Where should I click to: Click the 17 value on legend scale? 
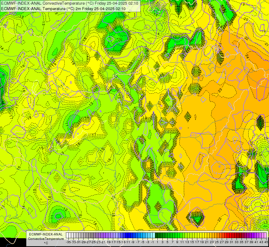[197, 242]
